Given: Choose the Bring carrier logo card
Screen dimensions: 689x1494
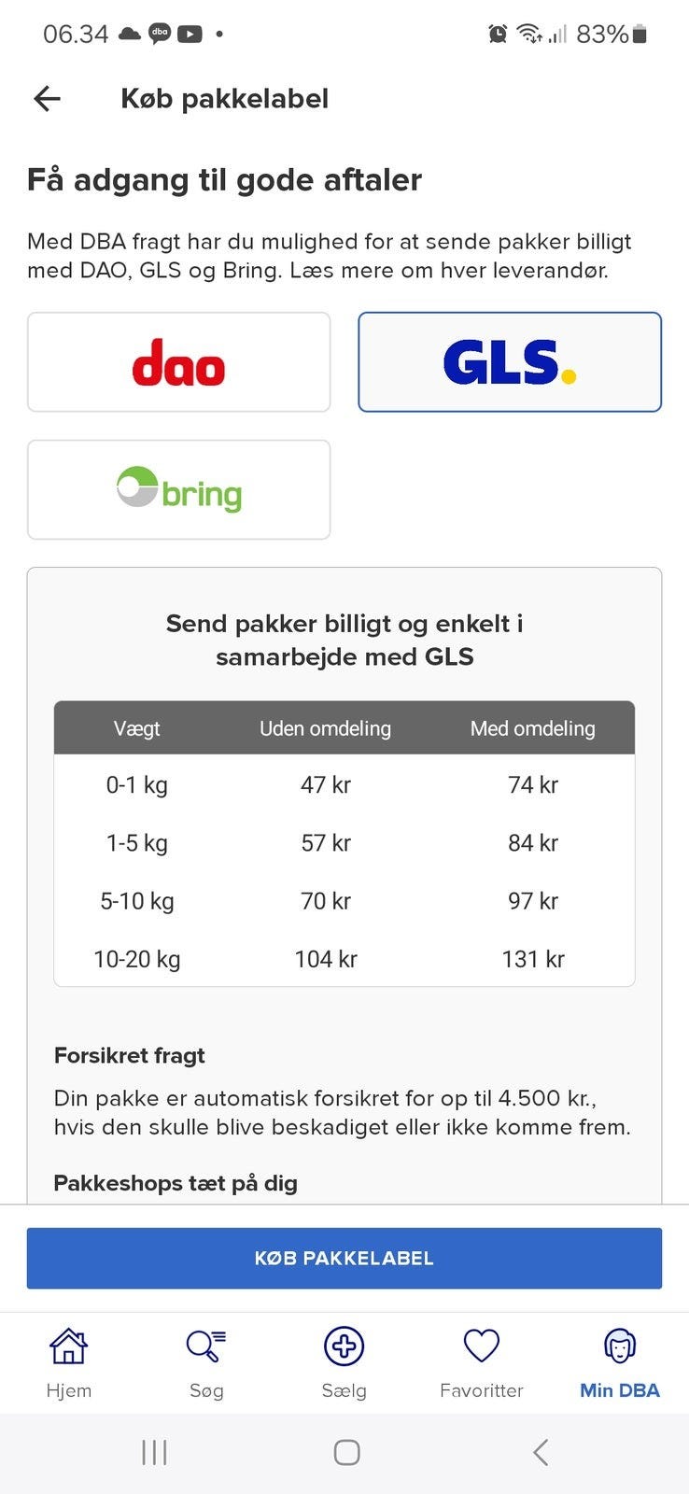Looking at the screenshot, I should click(178, 490).
